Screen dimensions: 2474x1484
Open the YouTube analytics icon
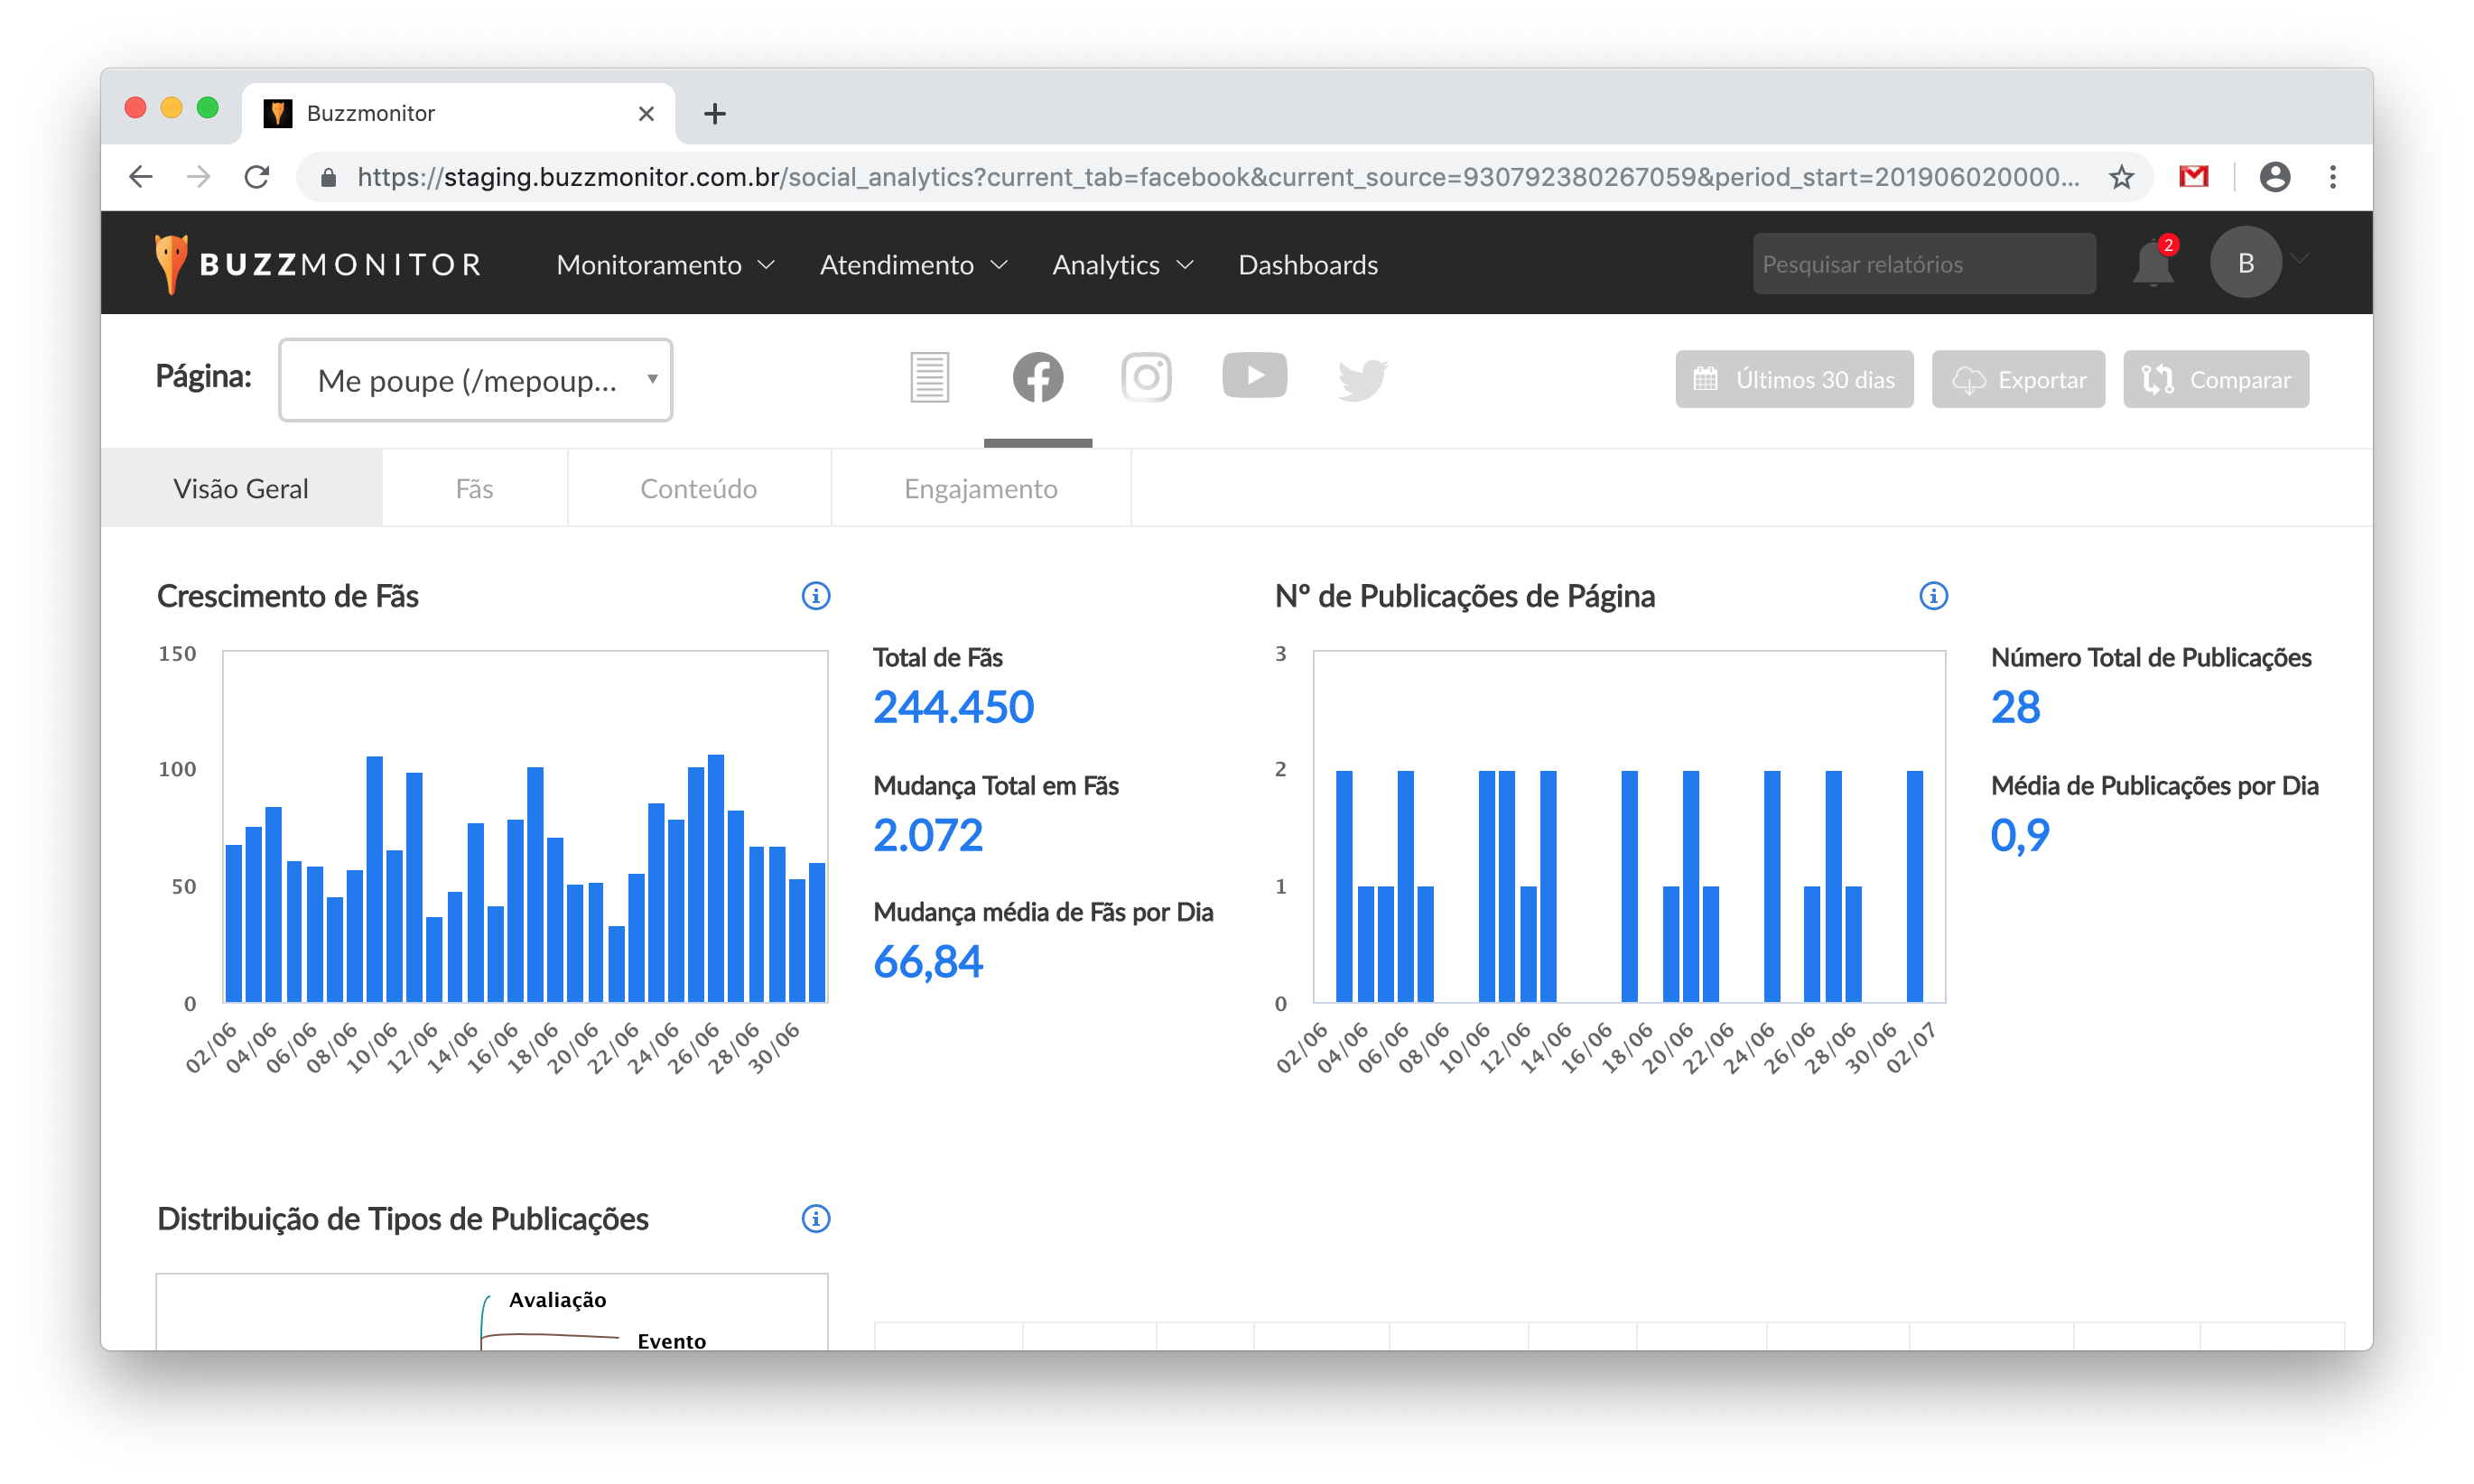1254,376
